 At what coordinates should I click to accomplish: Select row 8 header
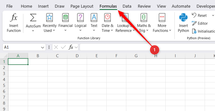[4, 103]
